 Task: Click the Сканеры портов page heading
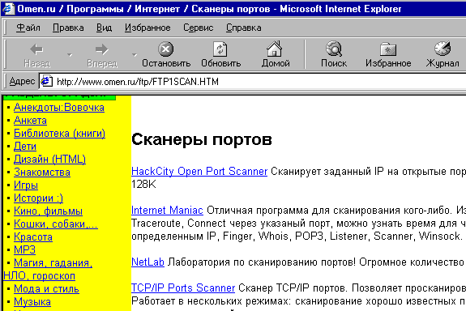[x=202, y=139]
